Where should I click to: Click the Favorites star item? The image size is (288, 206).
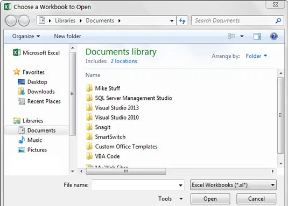point(29,72)
